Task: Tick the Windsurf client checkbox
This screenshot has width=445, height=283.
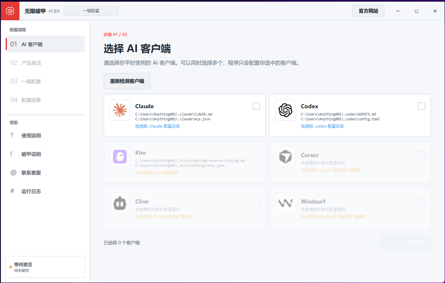Action: [422, 201]
